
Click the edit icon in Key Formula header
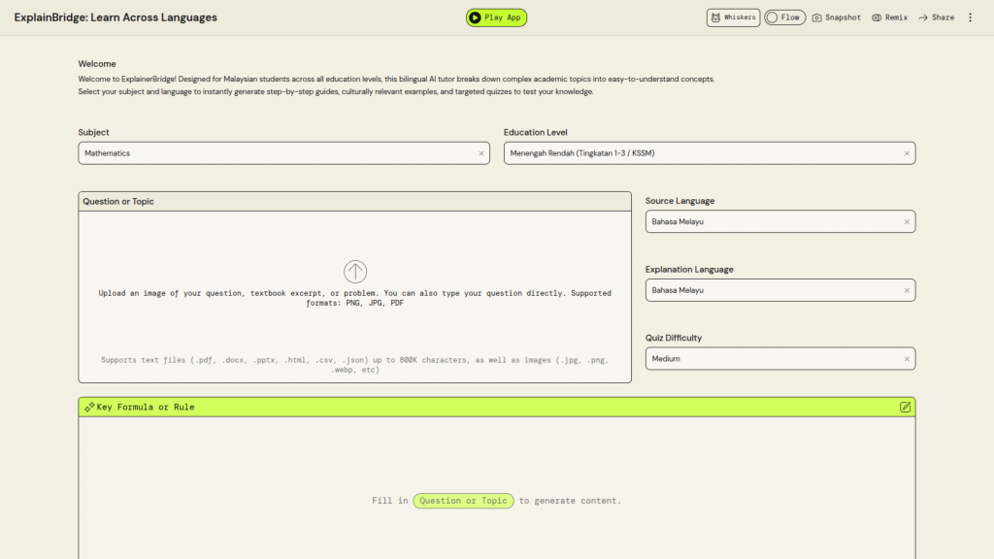click(x=905, y=407)
